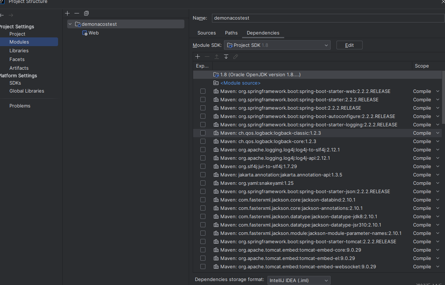The height and width of the screenshot is (285, 445).
Task: Open Facets in the sidebar
Action: click(x=17, y=59)
